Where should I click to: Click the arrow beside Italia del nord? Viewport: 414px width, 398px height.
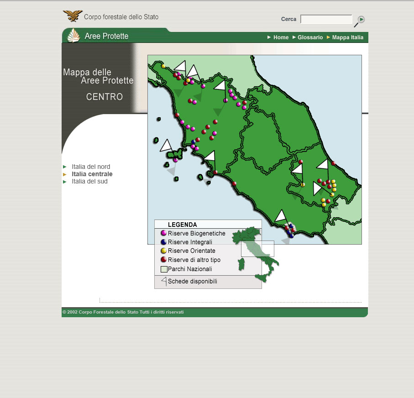pyautogui.click(x=65, y=167)
